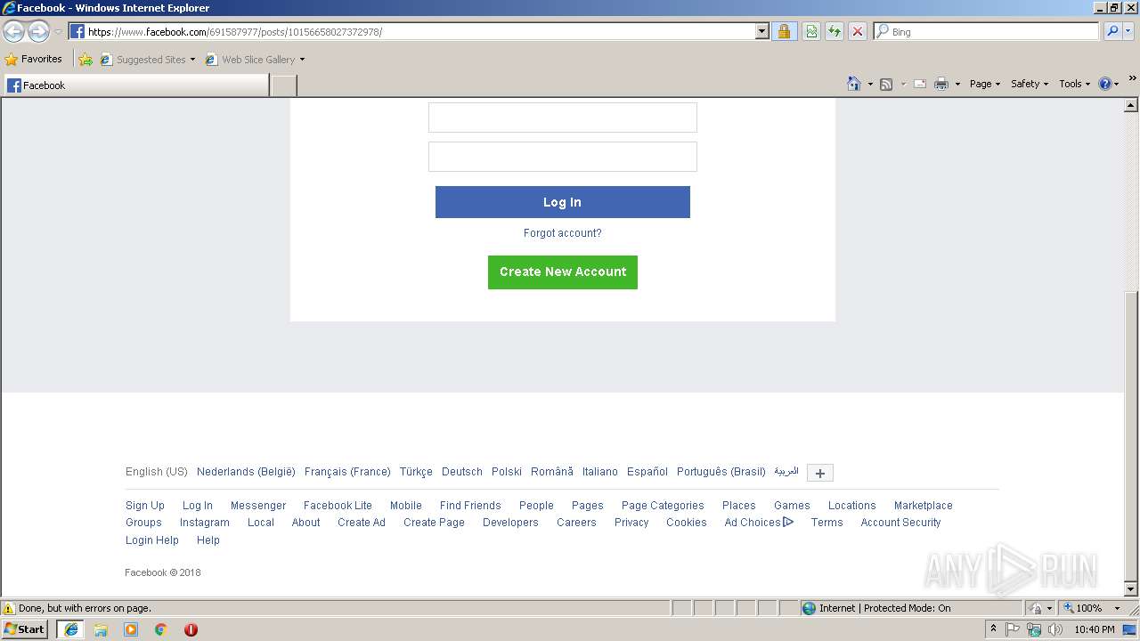
Task: Open a new blank tab
Action: pos(283,85)
